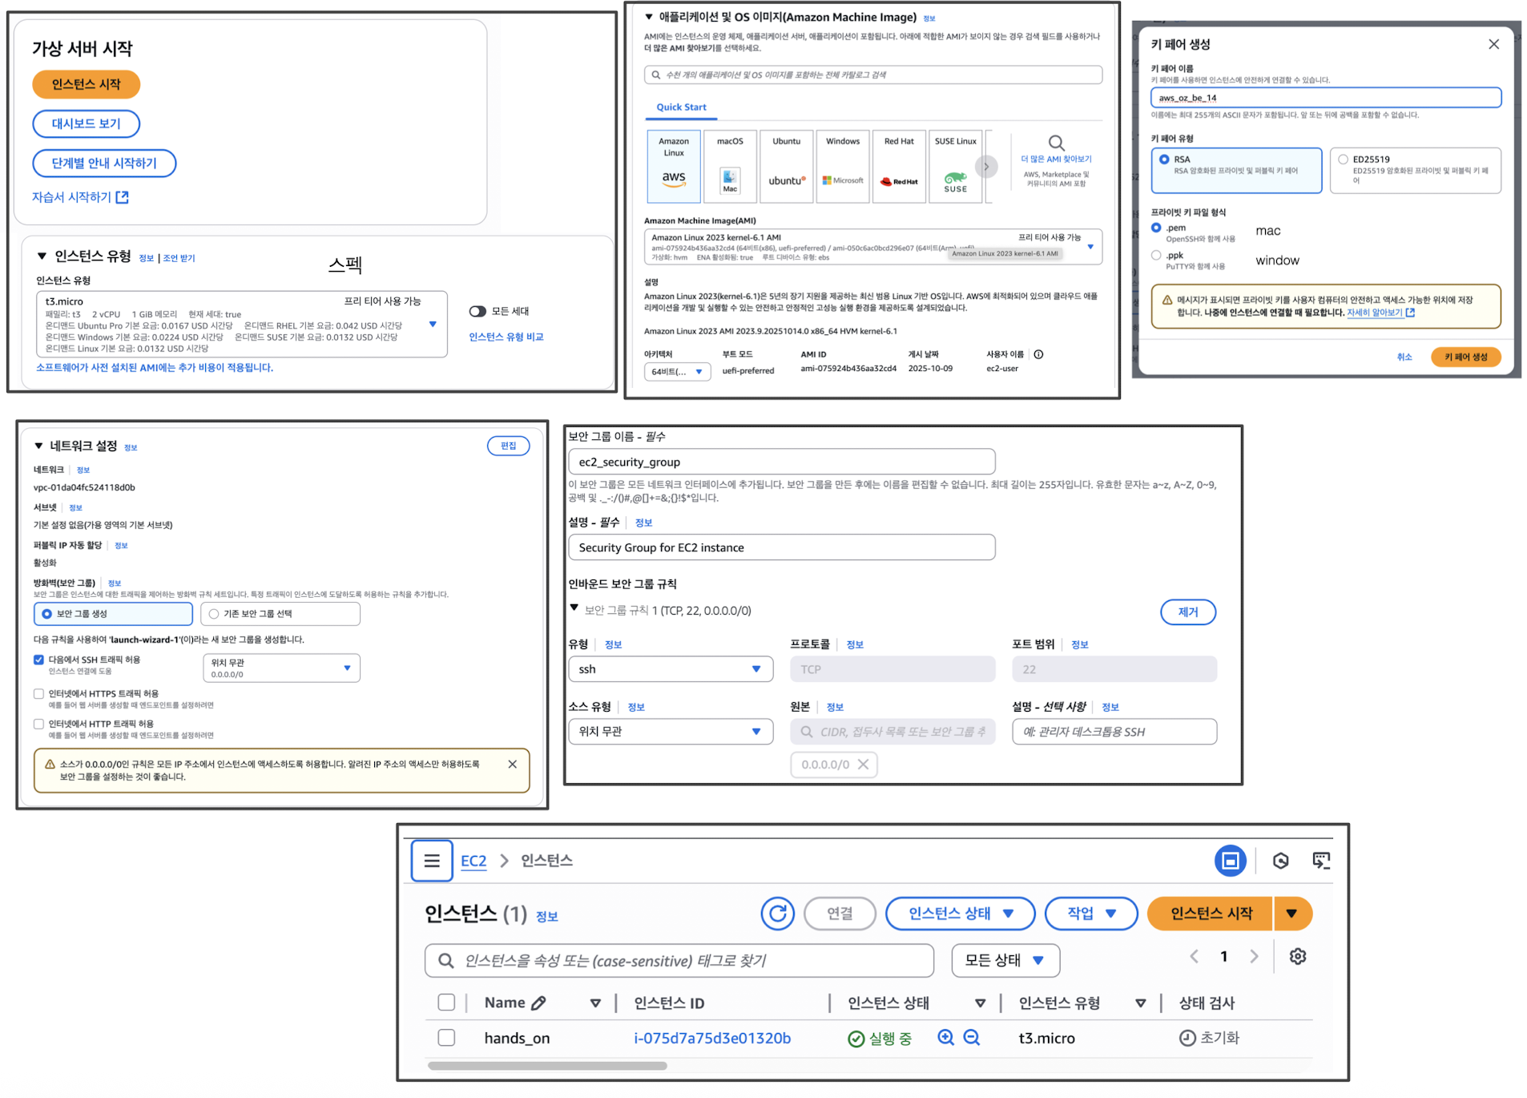Click 편집 in network settings
The height and width of the screenshot is (1098, 1527).
click(508, 446)
